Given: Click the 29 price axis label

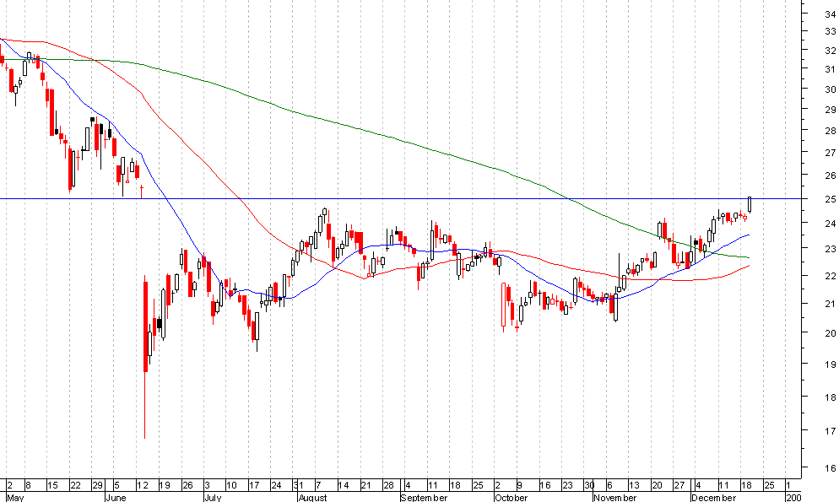Looking at the screenshot, I should (x=830, y=110).
